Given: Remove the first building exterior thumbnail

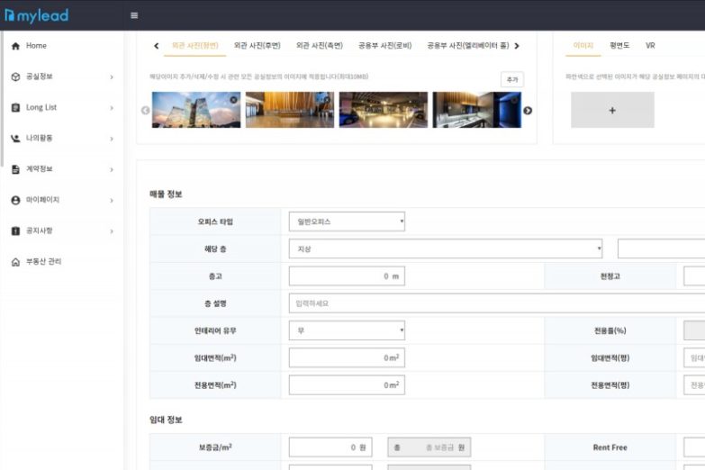Looking at the screenshot, I should click(233, 99).
